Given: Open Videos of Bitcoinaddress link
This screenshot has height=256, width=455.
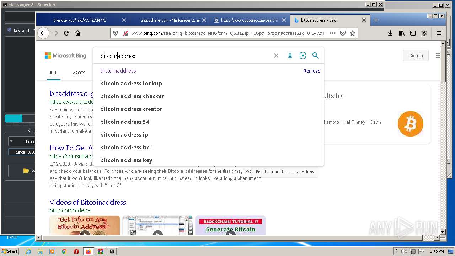Looking at the screenshot, I should point(88,202).
